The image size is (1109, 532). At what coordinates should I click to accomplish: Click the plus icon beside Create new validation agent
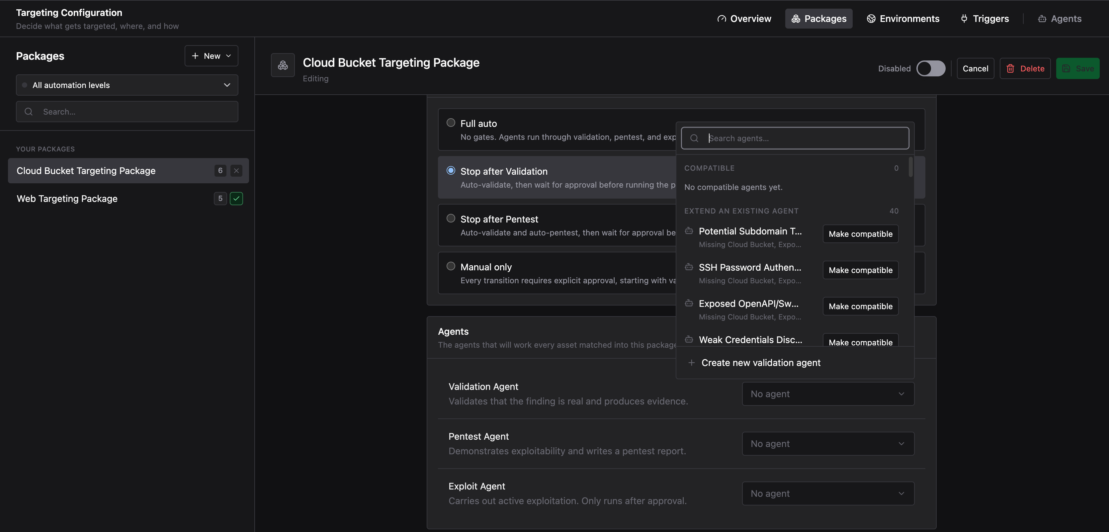691,363
